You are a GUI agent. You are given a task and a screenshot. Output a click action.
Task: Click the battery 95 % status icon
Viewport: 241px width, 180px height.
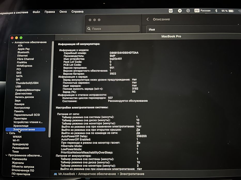pos(228,11)
